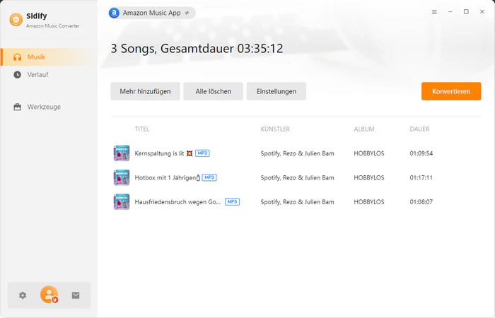Click the MP3 badge on Hotbox mit 1 Jährigen

[x=209, y=177]
